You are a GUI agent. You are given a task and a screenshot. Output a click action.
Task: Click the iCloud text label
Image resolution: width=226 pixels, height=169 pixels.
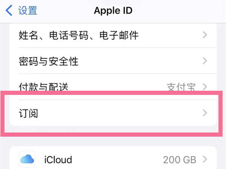pyautogui.click(x=58, y=159)
